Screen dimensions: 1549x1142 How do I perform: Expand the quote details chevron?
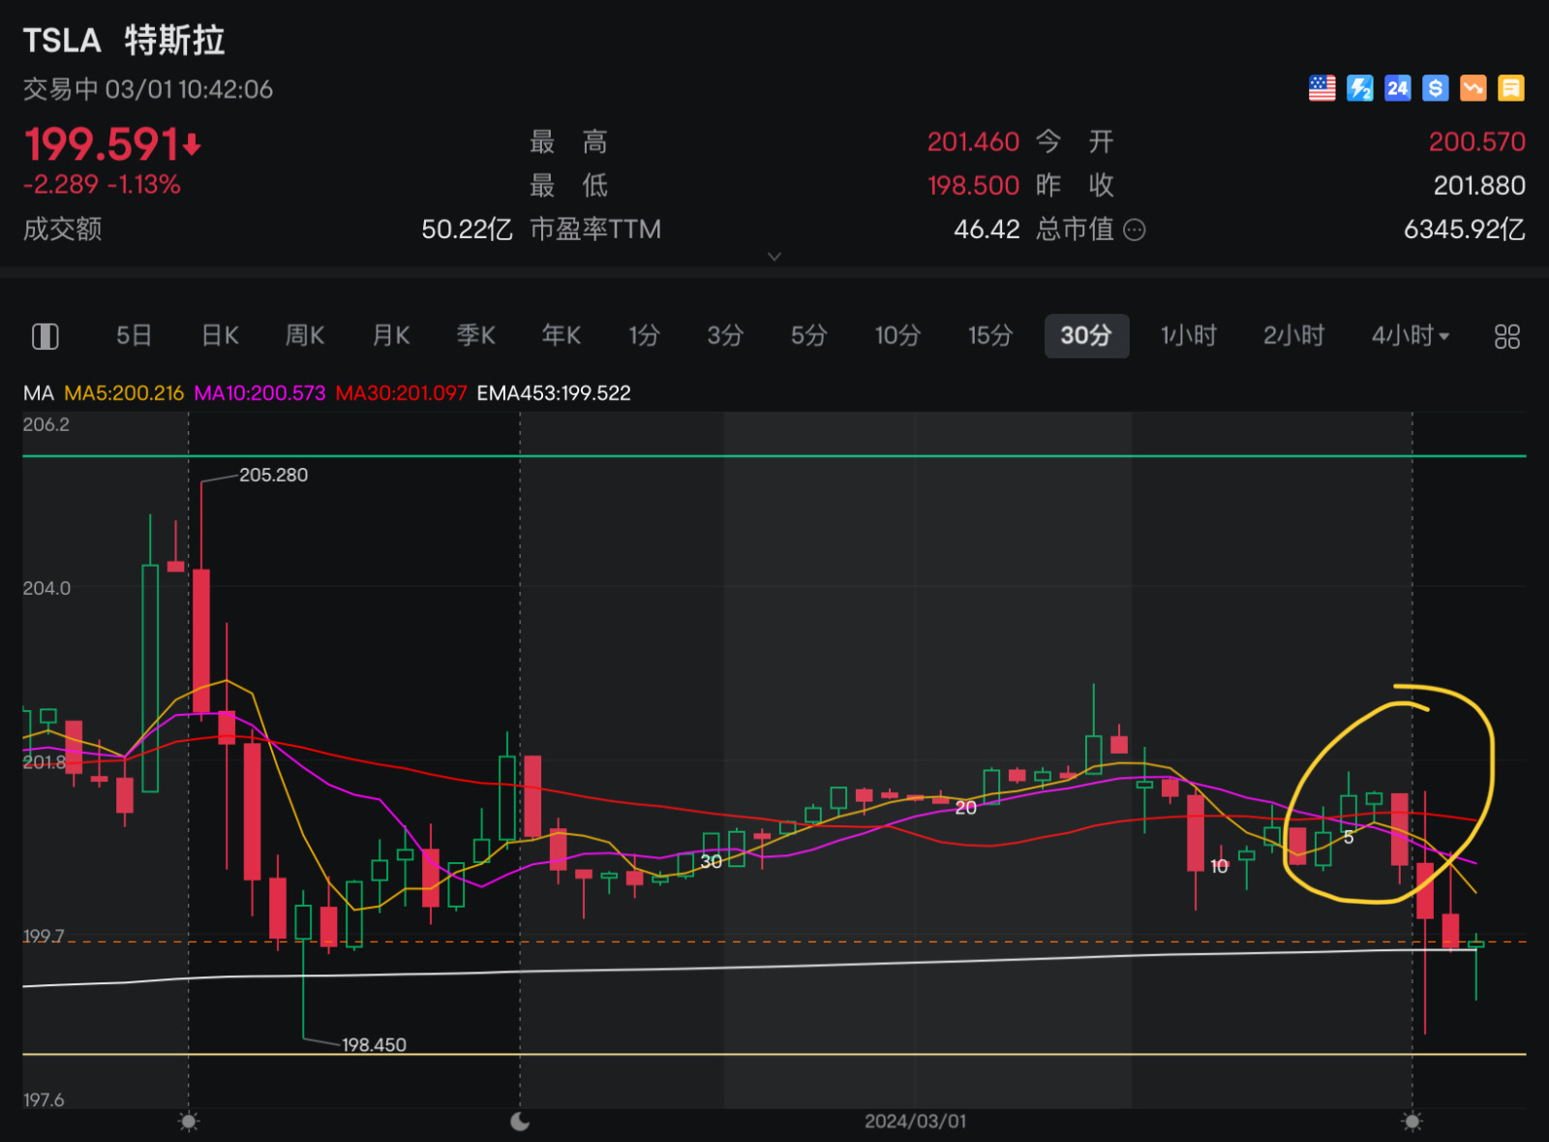click(x=774, y=257)
